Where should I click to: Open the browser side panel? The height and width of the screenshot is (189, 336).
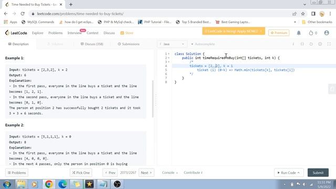pos(313,14)
